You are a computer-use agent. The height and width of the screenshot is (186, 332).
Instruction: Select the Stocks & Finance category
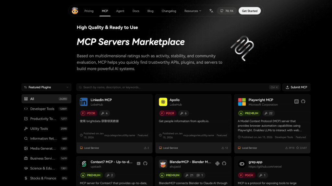(x=43, y=178)
